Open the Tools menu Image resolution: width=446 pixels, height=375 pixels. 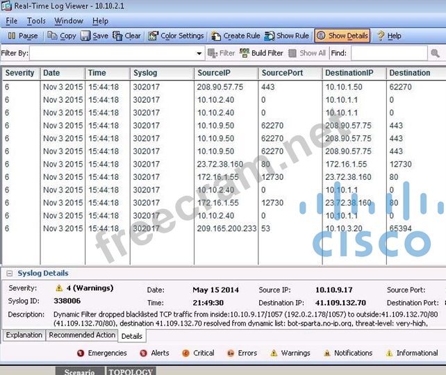[x=36, y=21]
